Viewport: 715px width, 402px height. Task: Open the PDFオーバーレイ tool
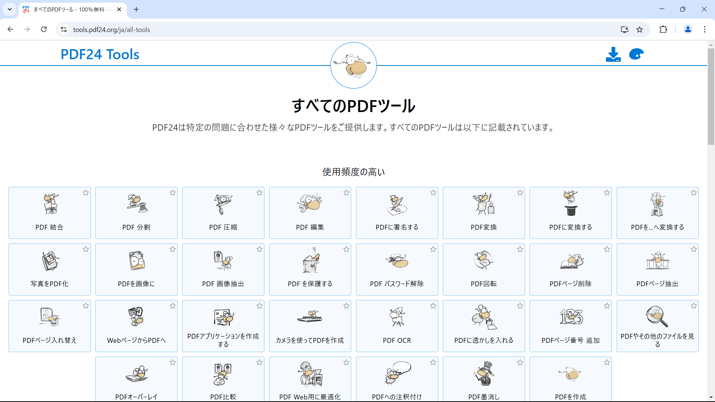(x=136, y=379)
